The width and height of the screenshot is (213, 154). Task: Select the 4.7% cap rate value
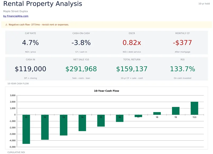click(x=30, y=43)
